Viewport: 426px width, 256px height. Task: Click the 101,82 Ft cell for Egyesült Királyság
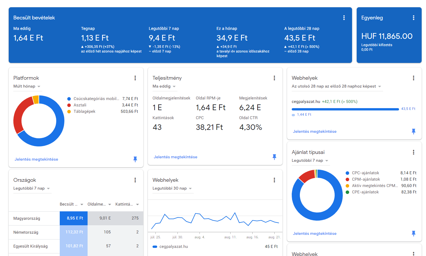click(x=74, y=246)
